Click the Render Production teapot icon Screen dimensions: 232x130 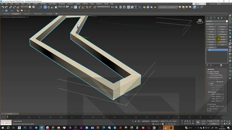click(152, 7)
